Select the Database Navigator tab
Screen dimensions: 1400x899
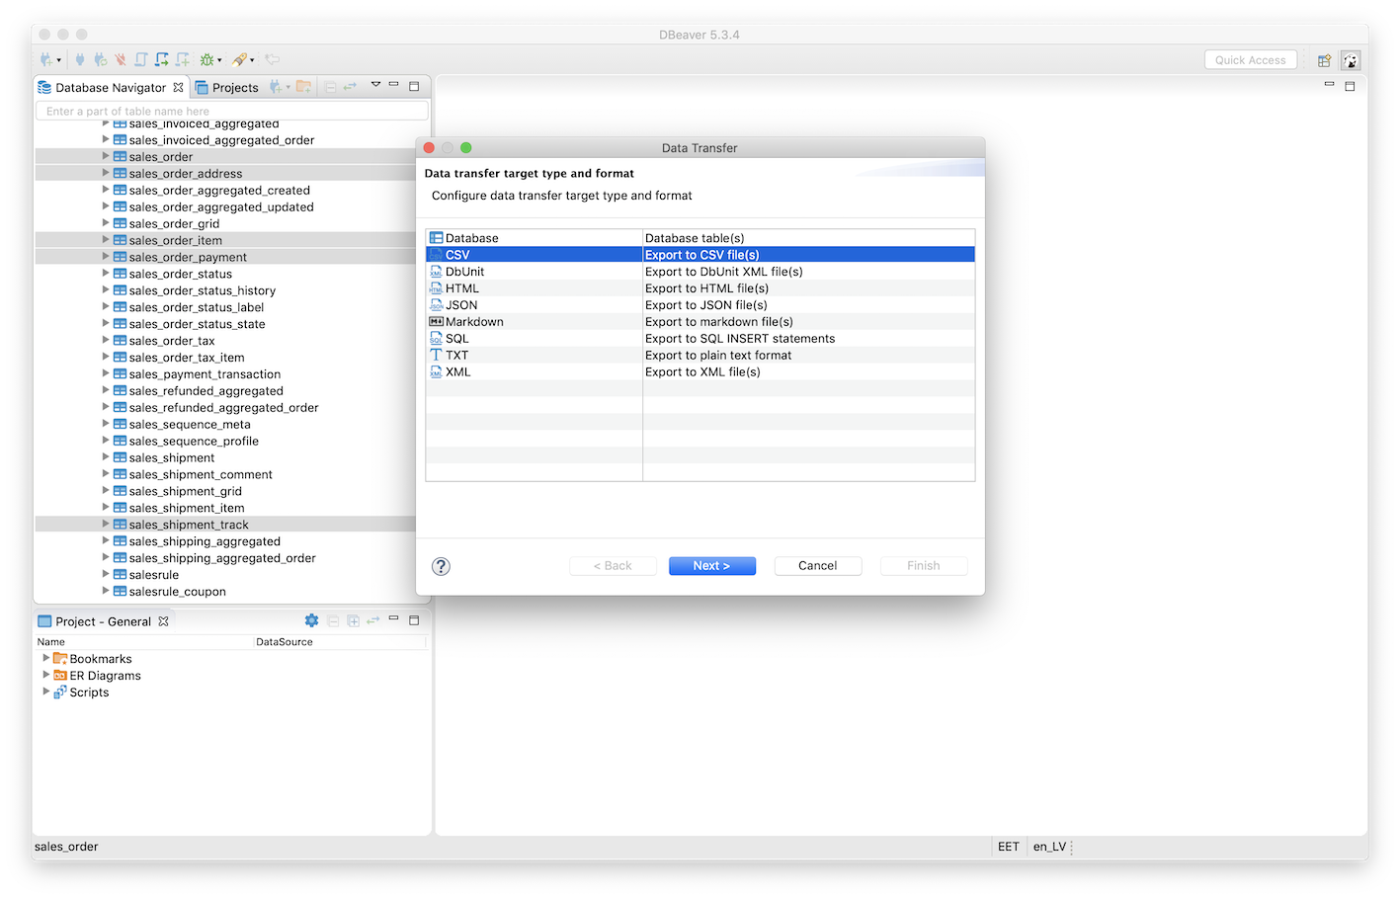[111, 86]
